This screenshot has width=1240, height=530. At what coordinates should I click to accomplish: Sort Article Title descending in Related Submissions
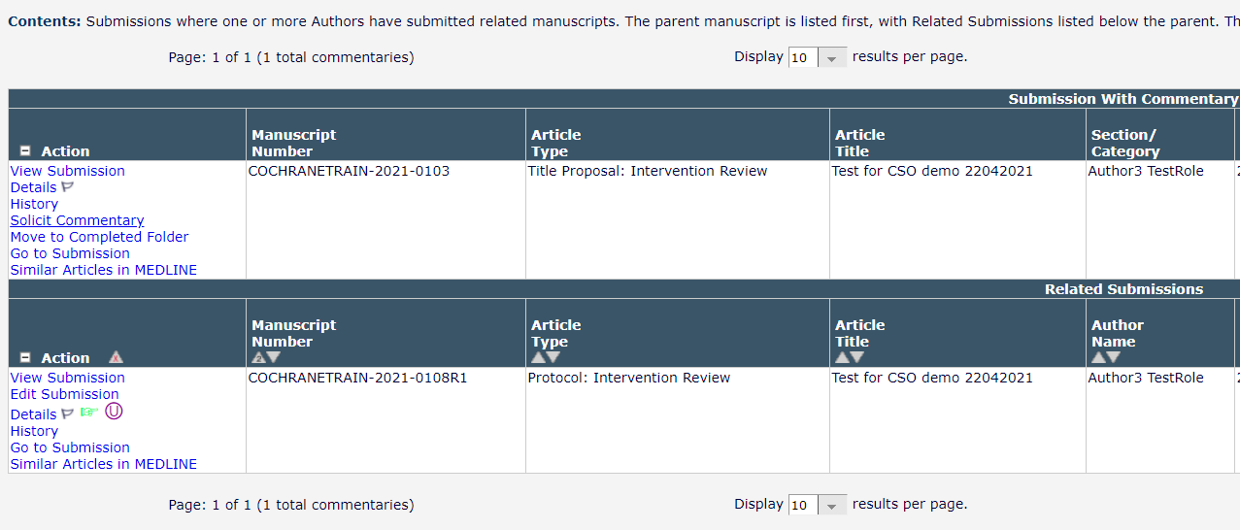point(856,357)
